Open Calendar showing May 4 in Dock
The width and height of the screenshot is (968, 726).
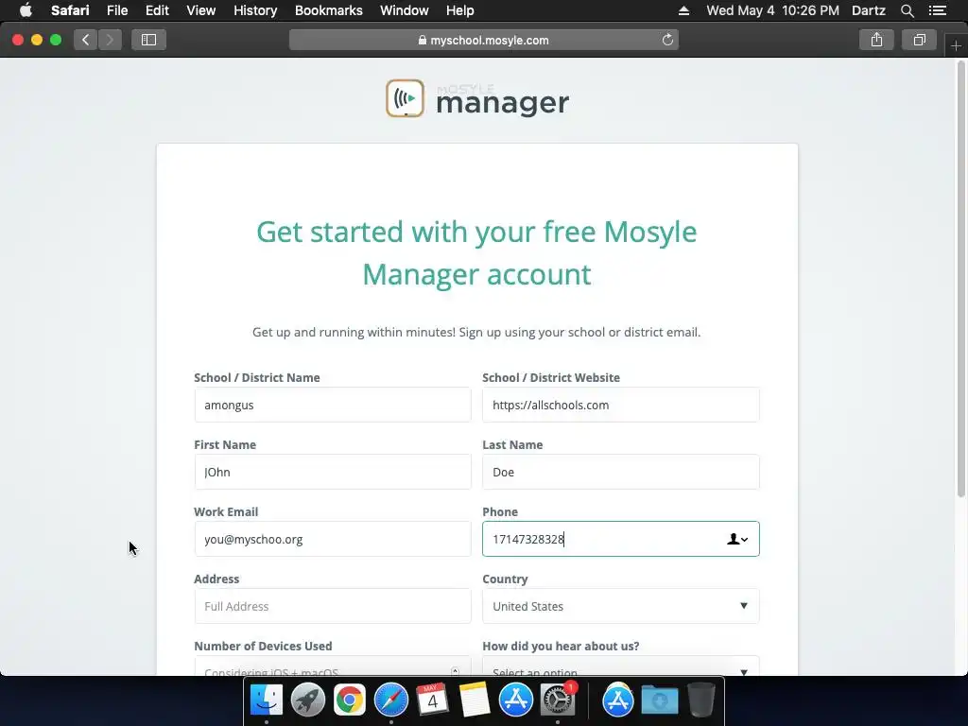pos(432,700)
